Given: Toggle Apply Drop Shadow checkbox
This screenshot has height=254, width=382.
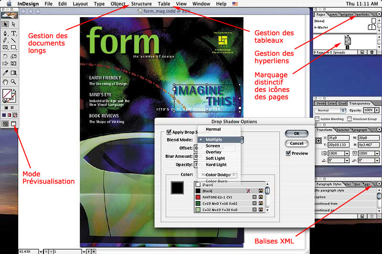Looking at the screenshot, I should coord(169,132).
